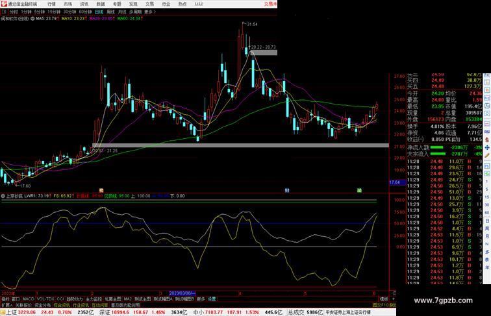491x316 pixels.
Task: Select the 月线 monthly period tab
Action: [x=122, y=12]
